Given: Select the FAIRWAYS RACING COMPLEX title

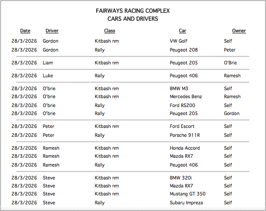Looking at the screenshot, I should pyautogui.click(x=133, y=11).
